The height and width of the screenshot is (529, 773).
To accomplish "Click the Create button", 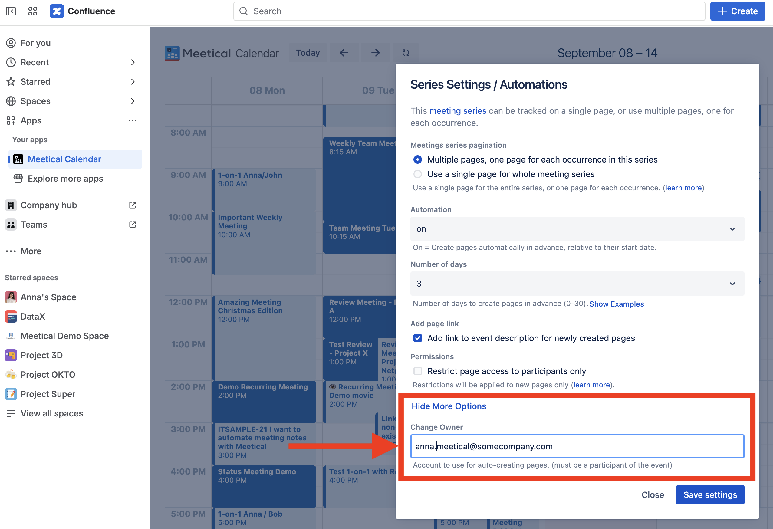I will coord(737,11).
